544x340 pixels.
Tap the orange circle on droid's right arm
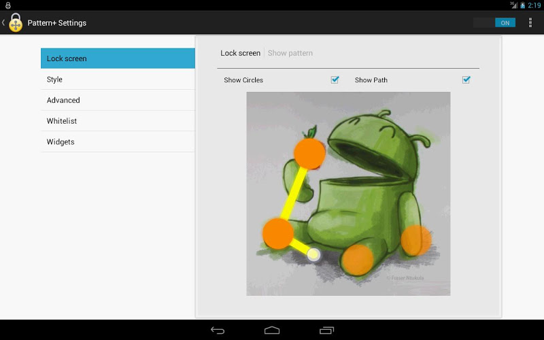[x=416, y=241]
